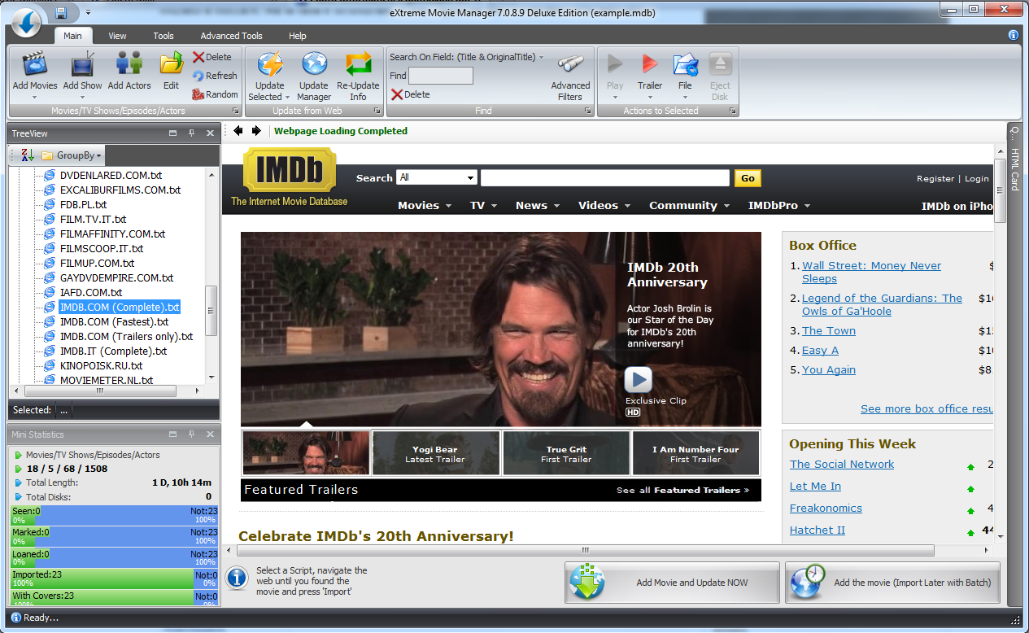Viewport: 1029px width, 633px height.
Task: Switch to the Tools ribbon tab
Action: click(x=164, y=36)
